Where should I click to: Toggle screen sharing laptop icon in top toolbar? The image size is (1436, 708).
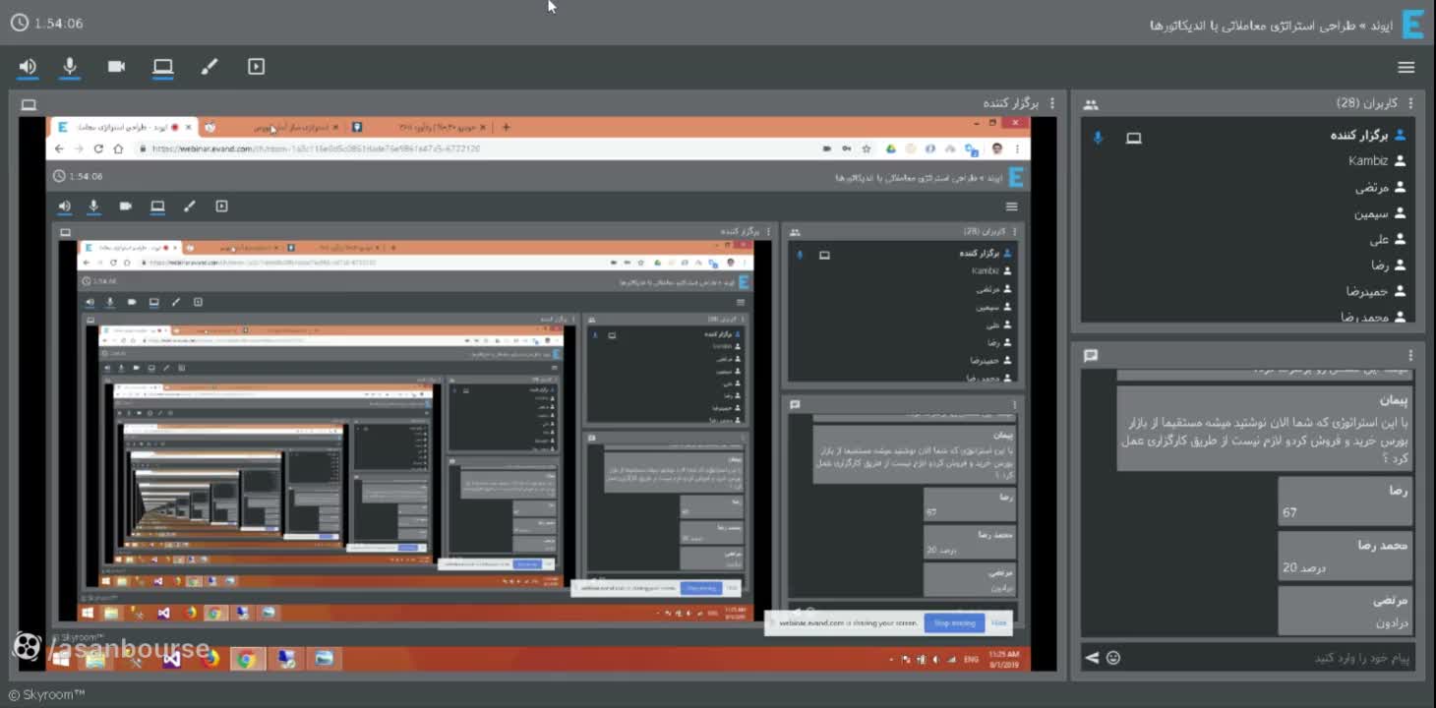pyautogui.click(x=163, y=67)
